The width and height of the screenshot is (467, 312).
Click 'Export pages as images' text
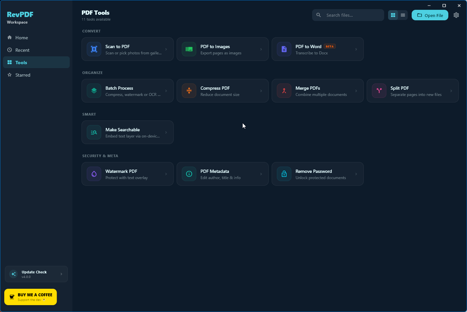coord(221,53)
